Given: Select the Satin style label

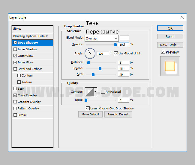Looking at the screenshot, I should tap(21, 88).
